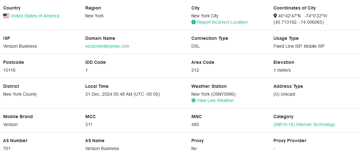Viewport: 360px width, 156px height.
Task: Click the United States flag icon
Action: click(x=6, y=16)
